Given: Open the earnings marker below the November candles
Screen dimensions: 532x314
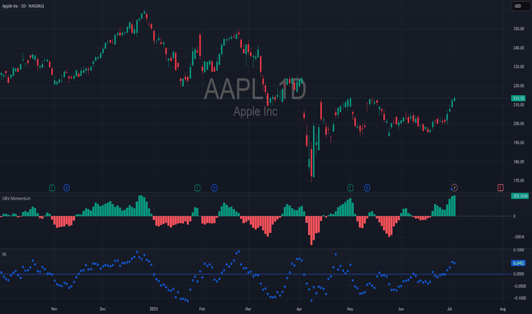Looking at the screenshot, I should pos(52,188).
